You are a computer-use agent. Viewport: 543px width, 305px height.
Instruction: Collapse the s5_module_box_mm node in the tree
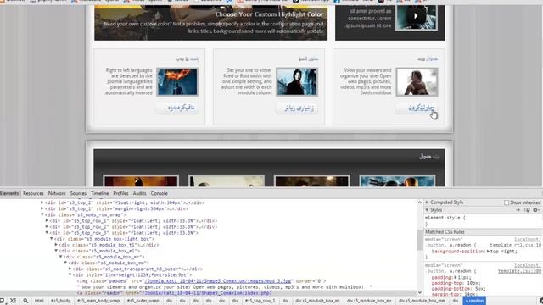click(65, 263)
